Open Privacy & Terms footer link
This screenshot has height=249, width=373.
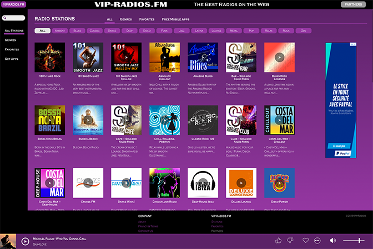[148, 226]
